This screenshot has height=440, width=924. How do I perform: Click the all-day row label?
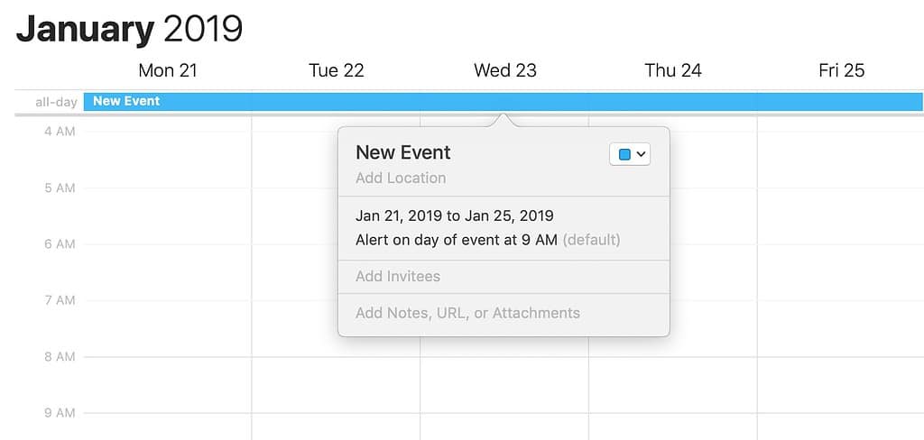pyautogui.click(x=56, y=102)
